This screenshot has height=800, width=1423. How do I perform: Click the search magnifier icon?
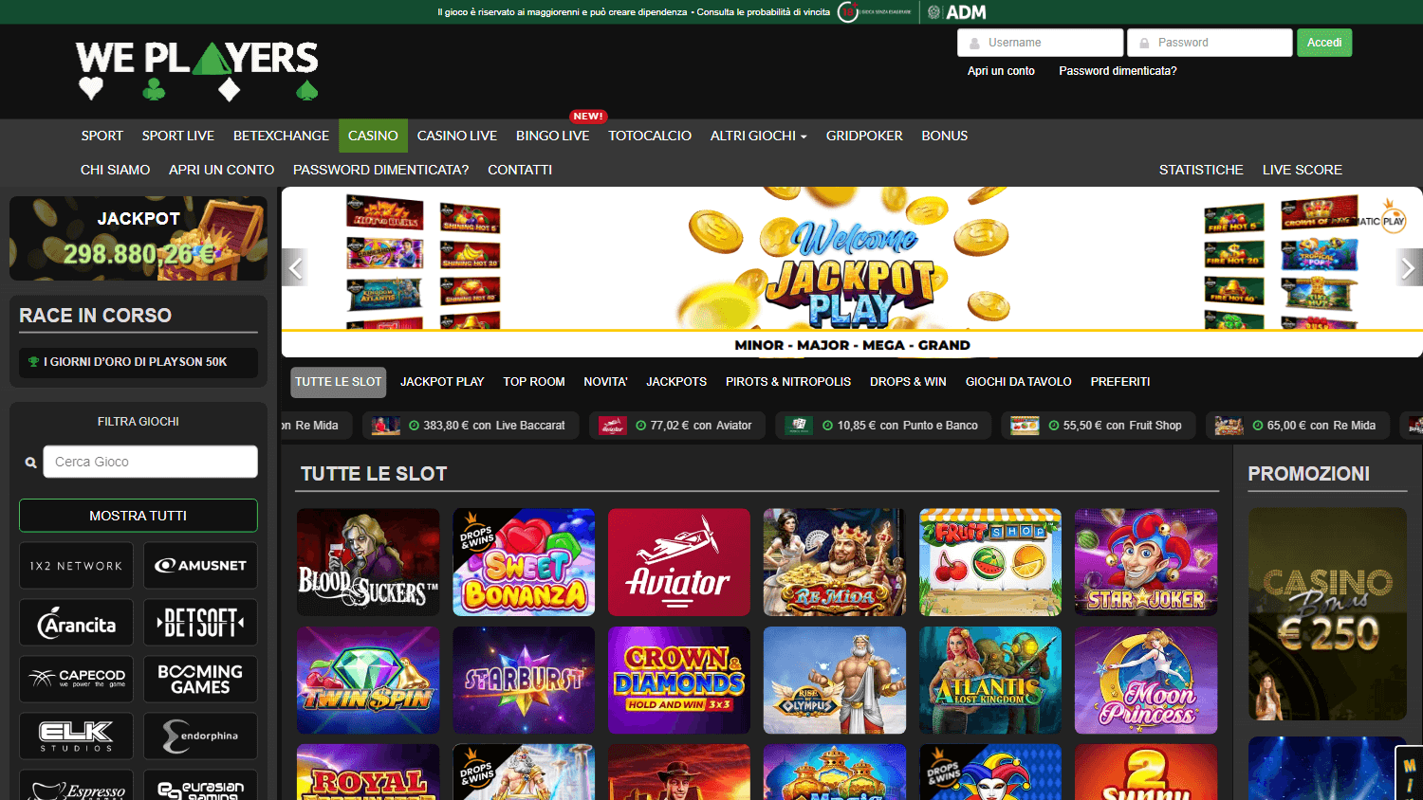point(31,463)
